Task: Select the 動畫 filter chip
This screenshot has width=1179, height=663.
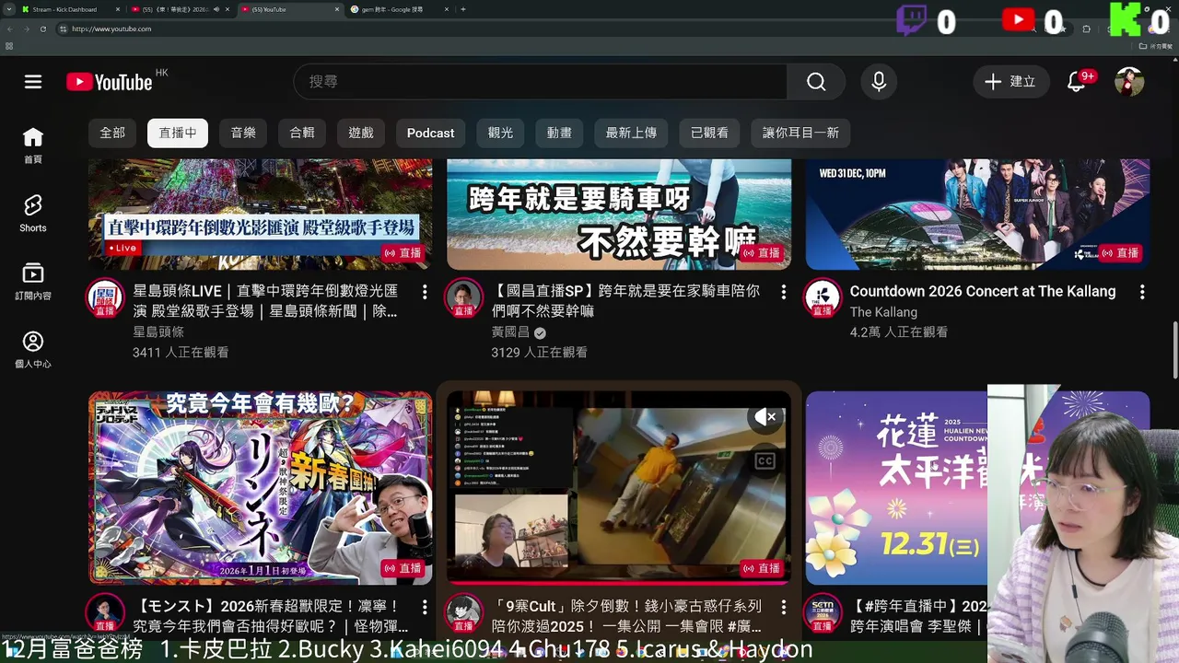Action: pos(559,133)
